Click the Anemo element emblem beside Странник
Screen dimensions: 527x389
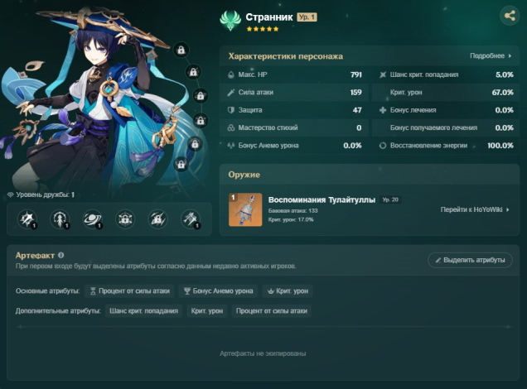pyautogui.click(x=230, y=21)
